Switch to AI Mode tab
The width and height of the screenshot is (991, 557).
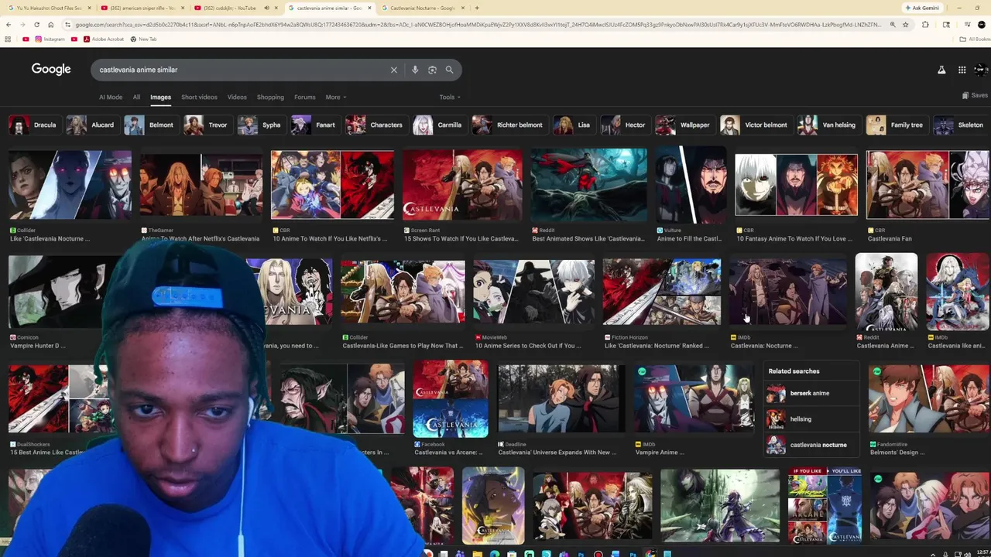point(111,97)
